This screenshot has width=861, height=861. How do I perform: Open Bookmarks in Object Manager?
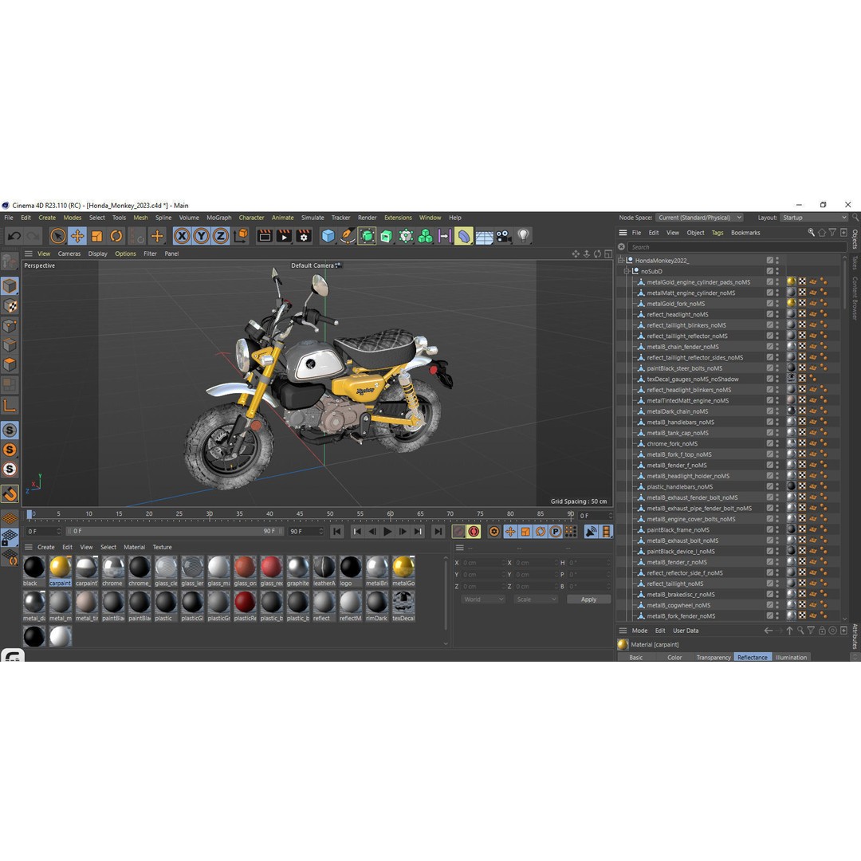pos(745,233)
